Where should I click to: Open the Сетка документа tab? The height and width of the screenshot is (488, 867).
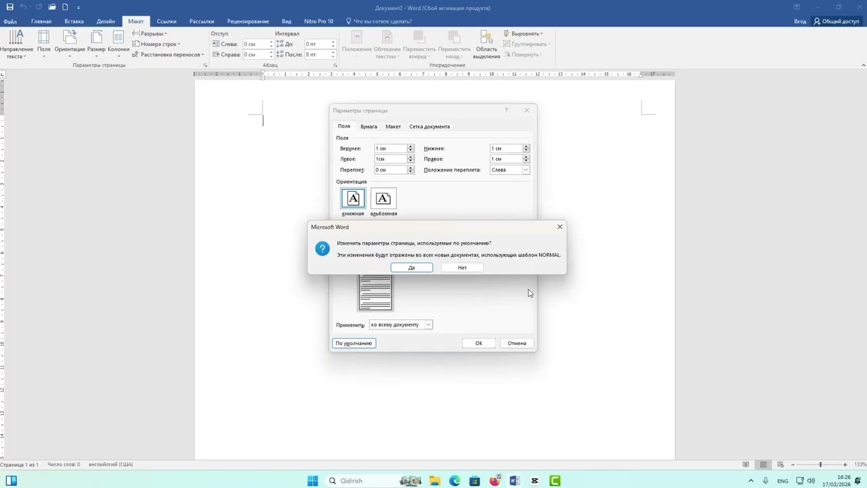coord(429,126)
